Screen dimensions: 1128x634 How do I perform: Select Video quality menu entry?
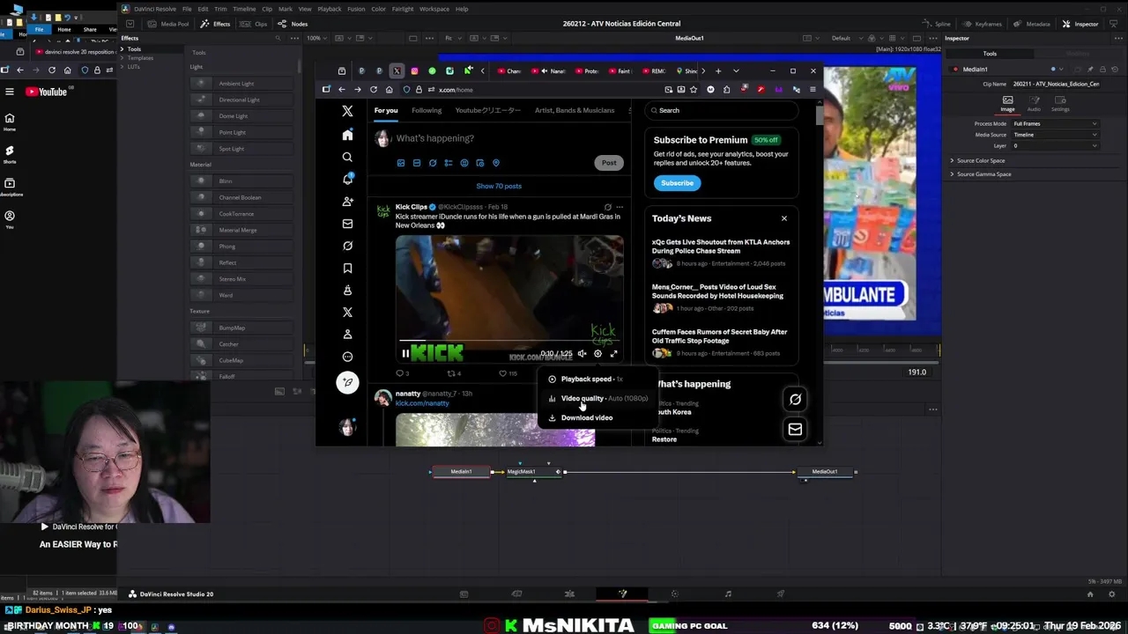point(597,399)
